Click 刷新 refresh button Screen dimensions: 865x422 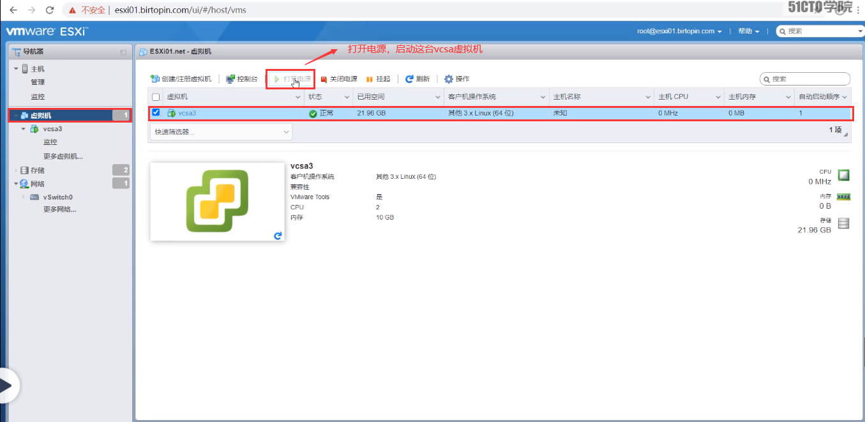tap(417, 79)
